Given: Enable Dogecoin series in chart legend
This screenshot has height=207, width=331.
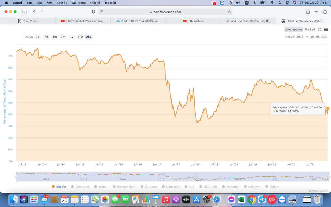Looking at the screenshot, I should click(172, 187).
